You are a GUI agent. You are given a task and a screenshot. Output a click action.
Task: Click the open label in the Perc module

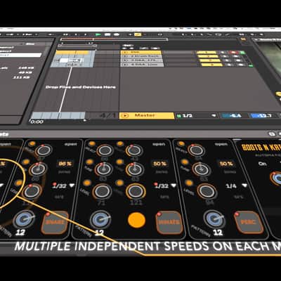tap(221, 144)
